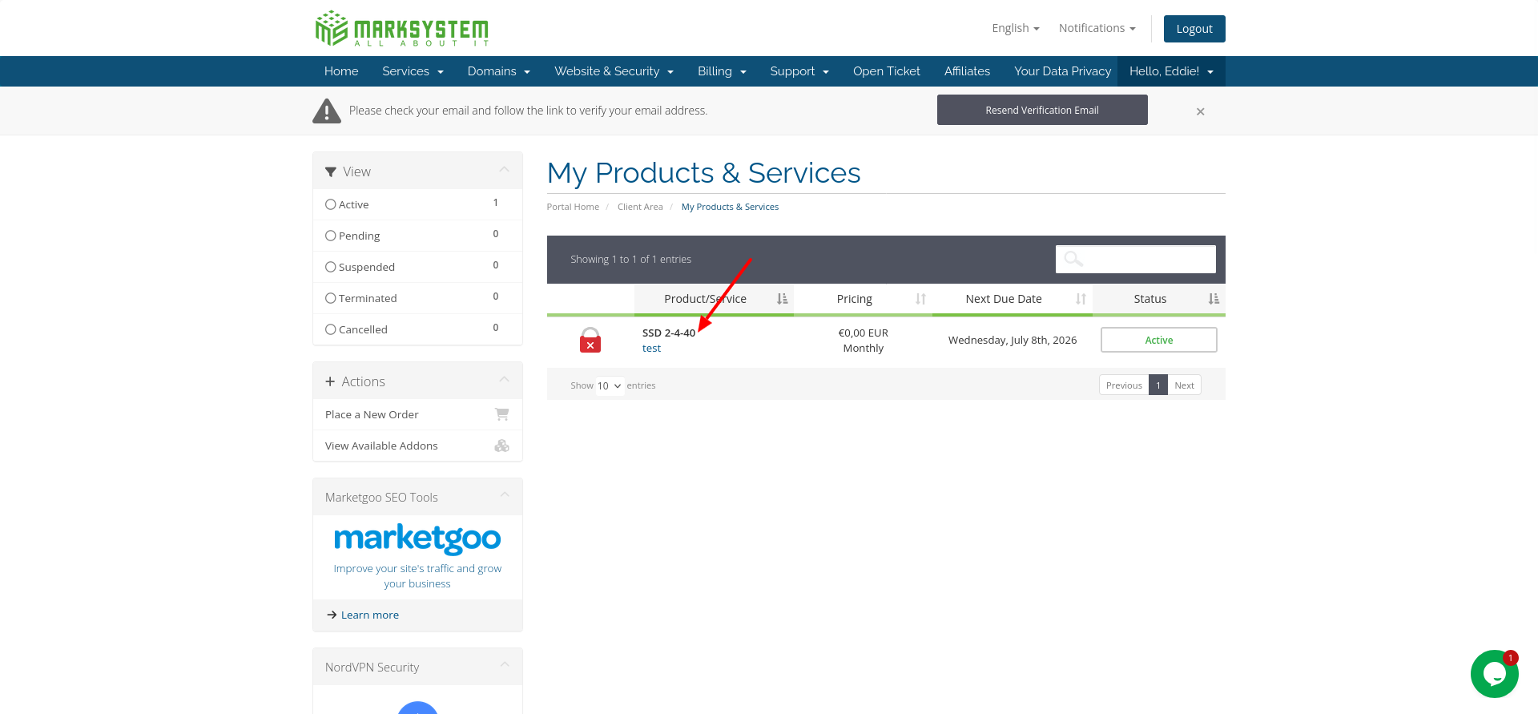
Task: Click the Marksystem logo
Action: (x=402, y=29)
